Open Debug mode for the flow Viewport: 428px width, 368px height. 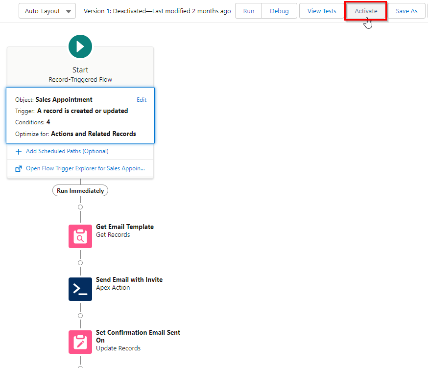(x=279, y=10)
